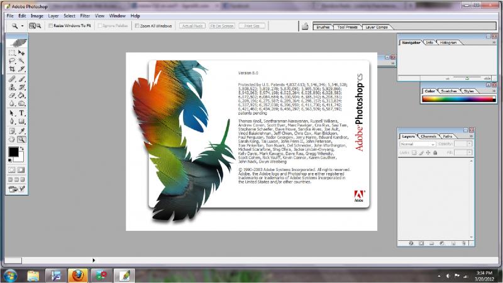Toggle lock position in Layers panel
Image resolution: width=503 pixels, height=283 pixels.
coord(428,153)
